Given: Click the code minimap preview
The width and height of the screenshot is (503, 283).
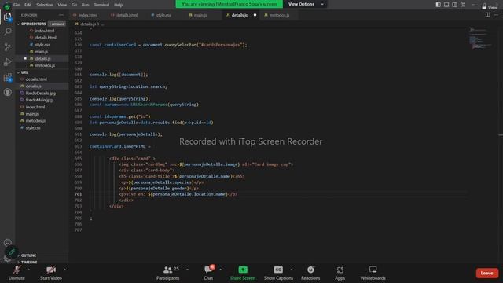Looking at the screenshot, I should point(480,39).
